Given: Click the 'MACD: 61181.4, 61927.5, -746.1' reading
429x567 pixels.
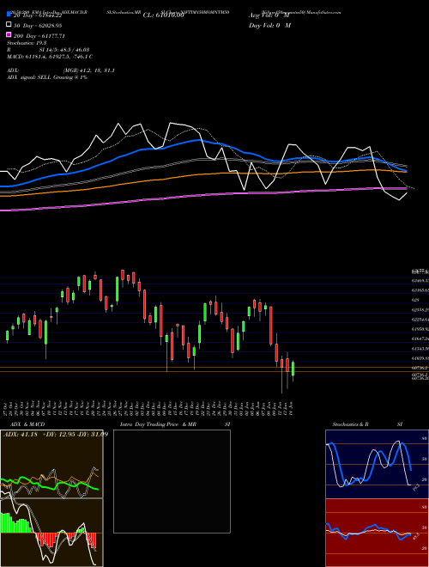Looking at the screenshot, I should [x=50, y=57].
